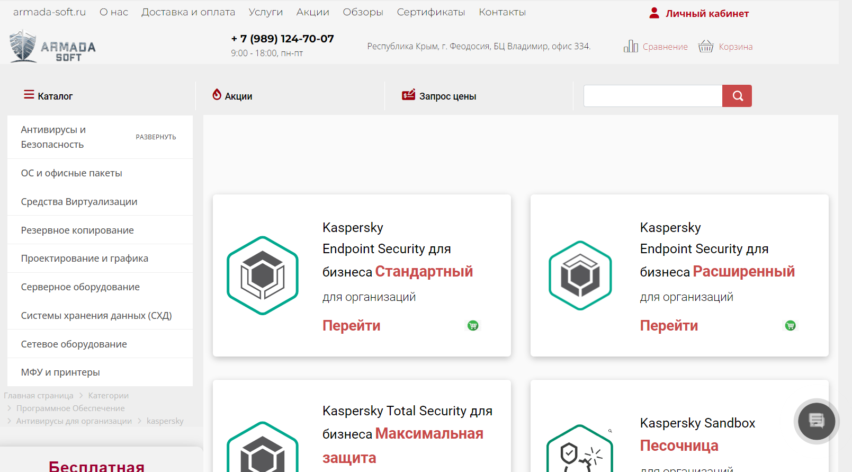Open the О нас menu item
The image size is (852, 472).
point(114,12)
